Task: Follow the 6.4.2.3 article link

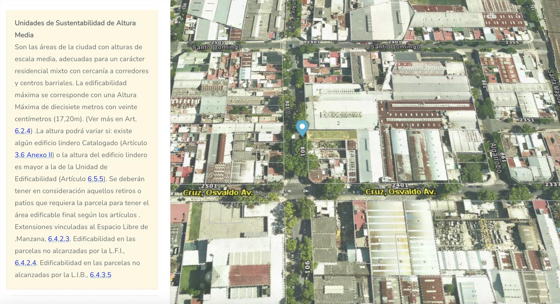Action: [x=59, y=239]
